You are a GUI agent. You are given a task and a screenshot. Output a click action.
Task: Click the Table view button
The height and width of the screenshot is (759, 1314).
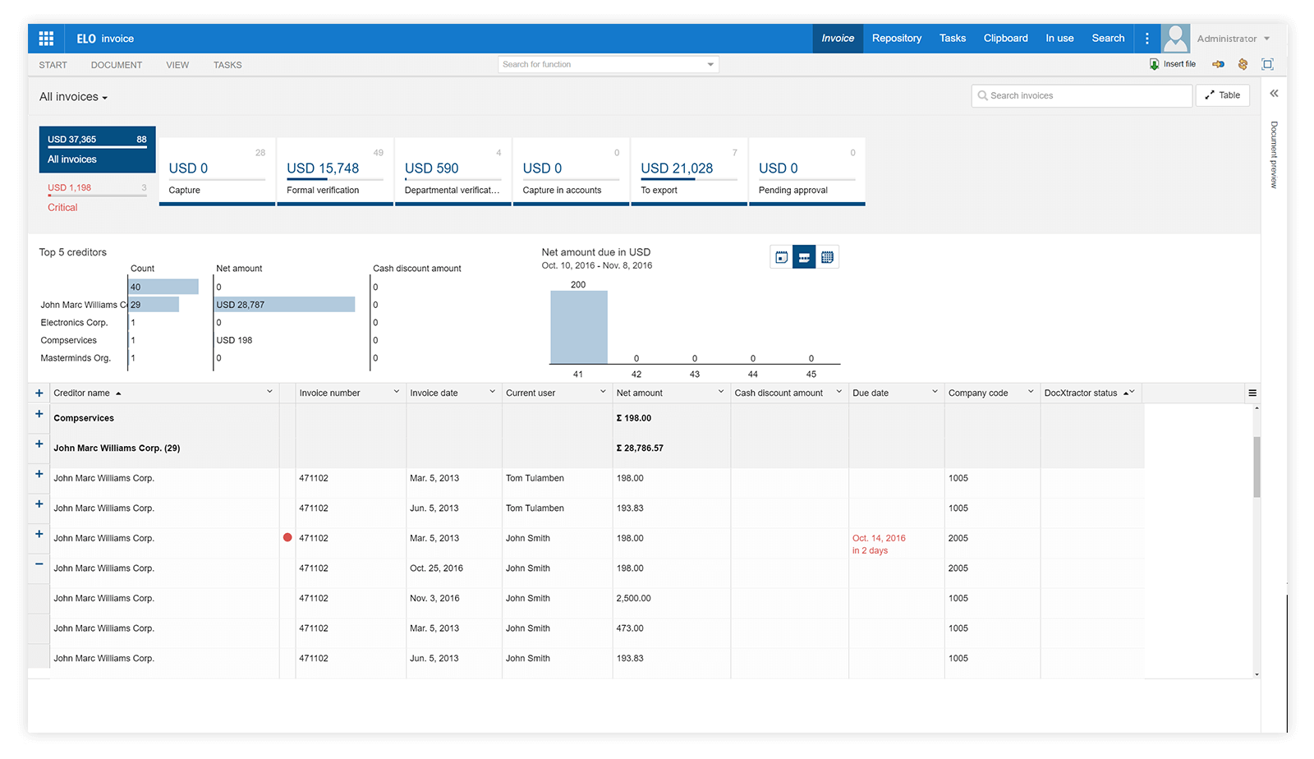(x=1223, y=95)
